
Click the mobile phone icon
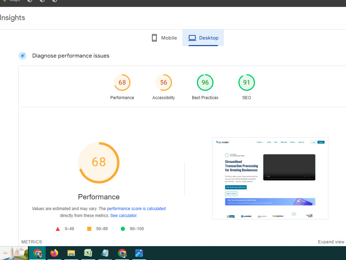(x=154, y=38)
